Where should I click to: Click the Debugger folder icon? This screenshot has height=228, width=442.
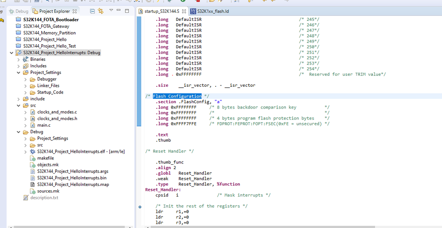point(32,79)
